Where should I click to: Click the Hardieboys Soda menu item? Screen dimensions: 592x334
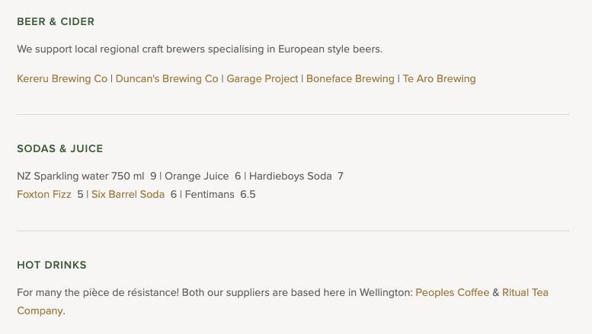290,176
